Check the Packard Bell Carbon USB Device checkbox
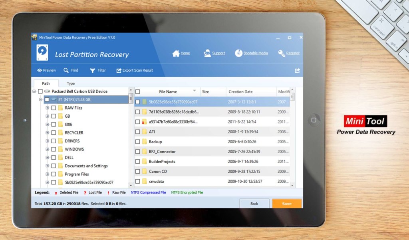This screenshot has width=409, height=240. pos(40,91)
